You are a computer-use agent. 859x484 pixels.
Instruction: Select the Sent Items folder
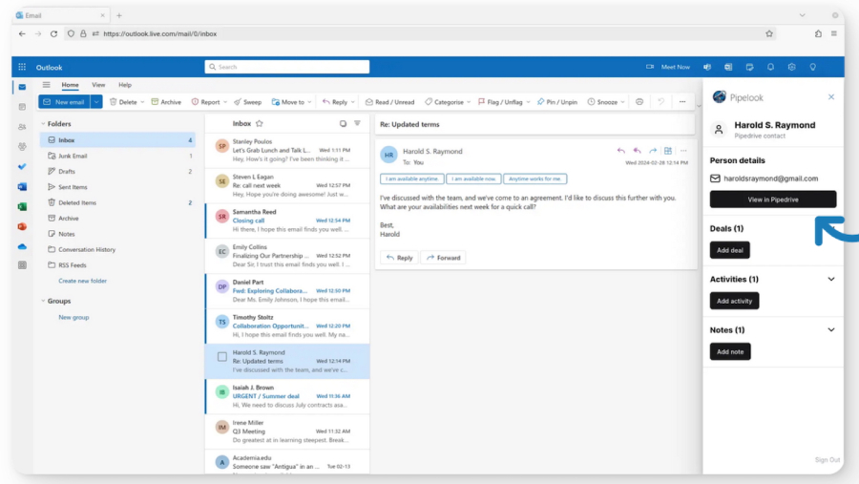point(117,187)
